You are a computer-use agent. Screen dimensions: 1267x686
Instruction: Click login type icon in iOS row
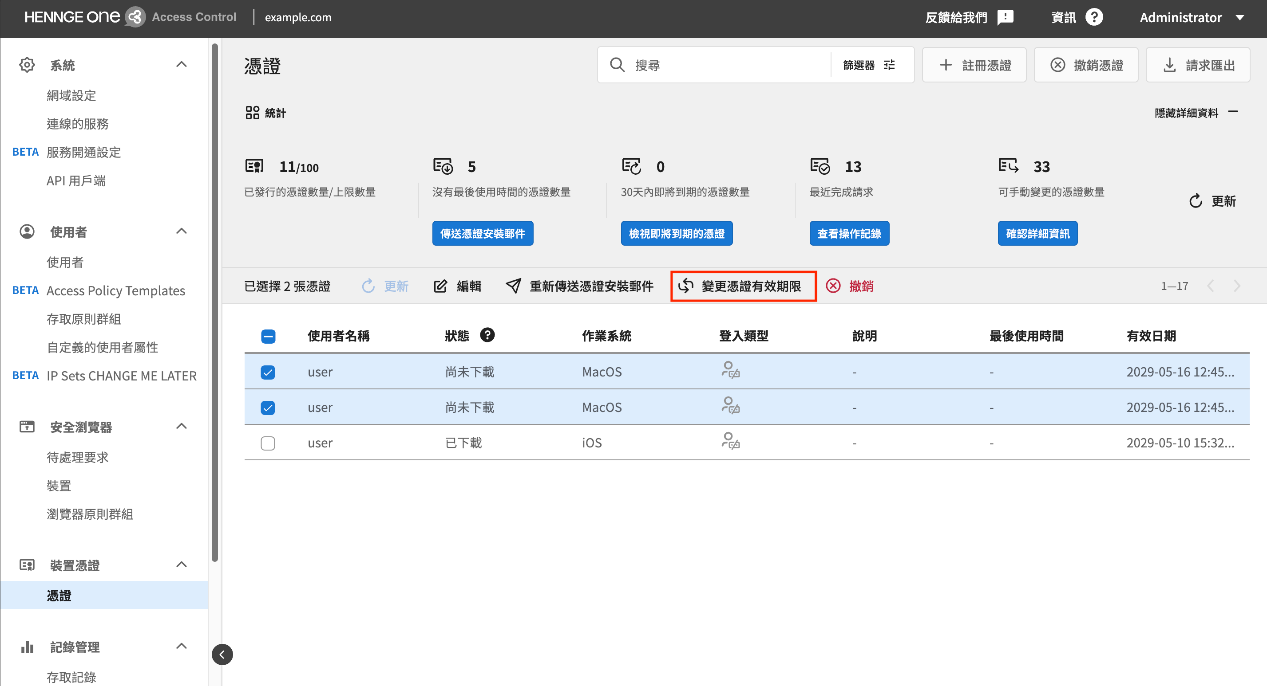[x=730, y=441]
